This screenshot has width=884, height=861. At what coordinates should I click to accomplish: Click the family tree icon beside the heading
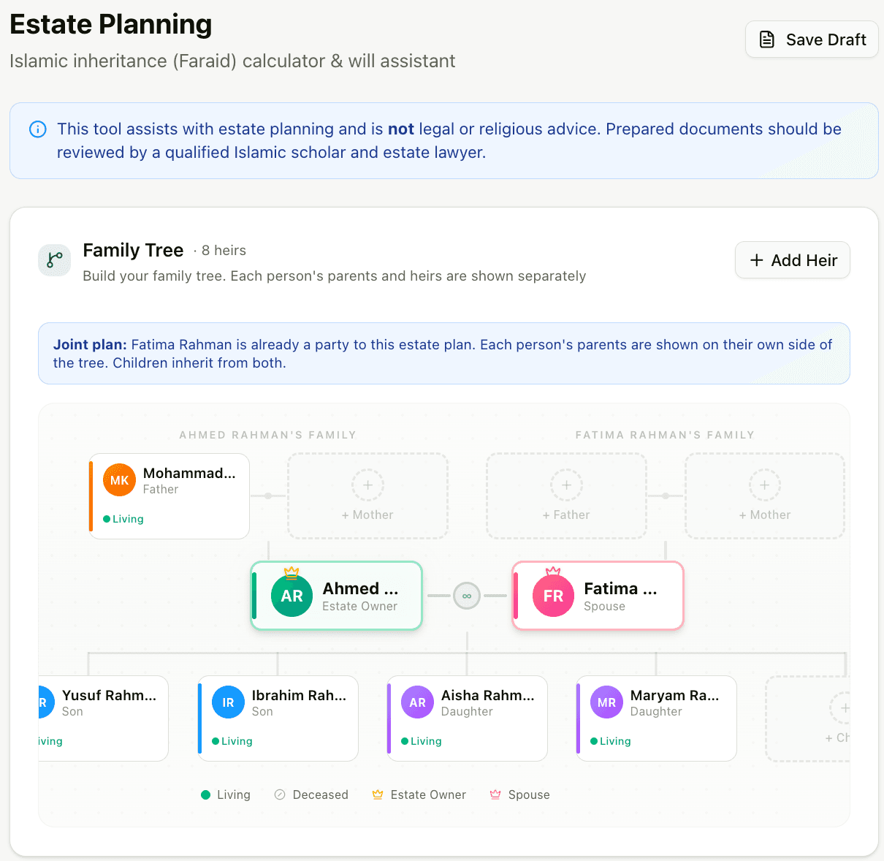coord(55,259)
